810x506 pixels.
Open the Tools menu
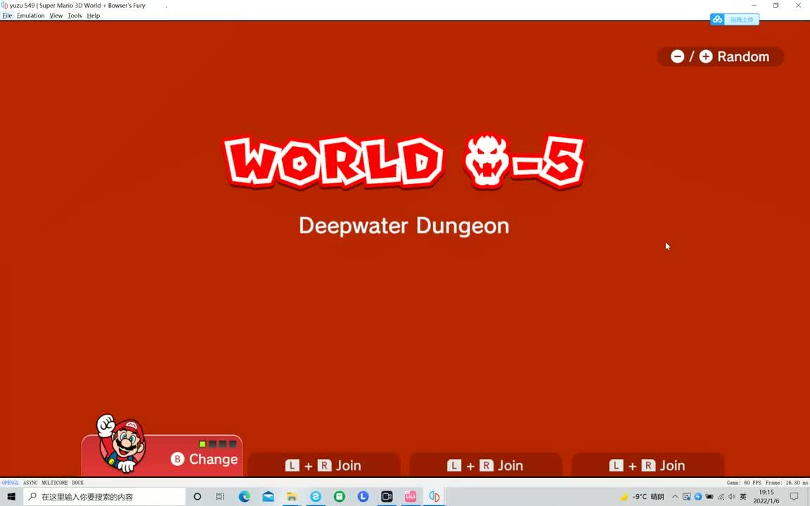tap(75, 15)
